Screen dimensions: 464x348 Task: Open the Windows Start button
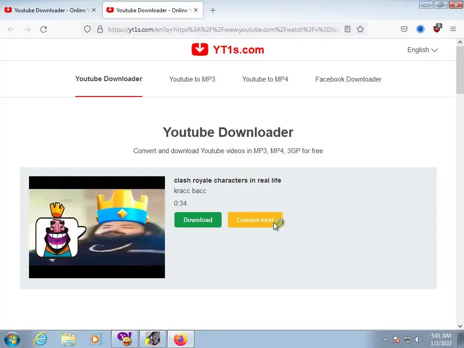(12, 339)
